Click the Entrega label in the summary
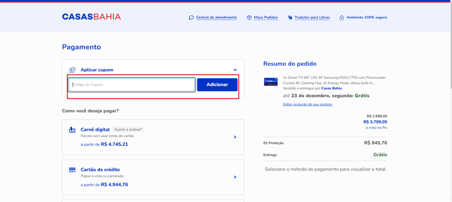 coord(270,155)
